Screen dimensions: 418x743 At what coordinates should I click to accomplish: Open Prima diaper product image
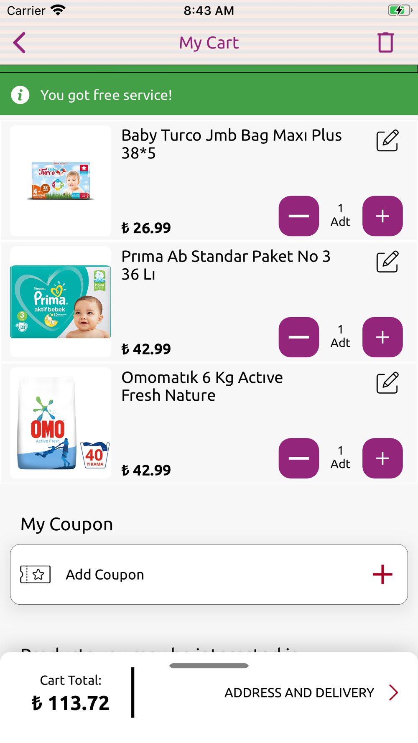coord(61,302)
